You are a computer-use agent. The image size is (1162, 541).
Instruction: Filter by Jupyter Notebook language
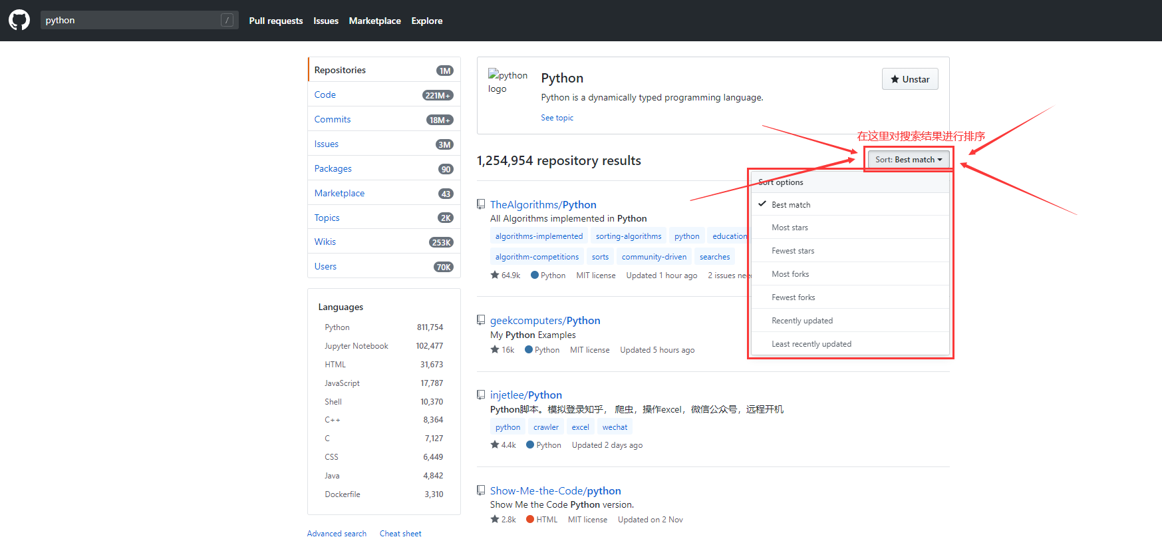(356, 346)
